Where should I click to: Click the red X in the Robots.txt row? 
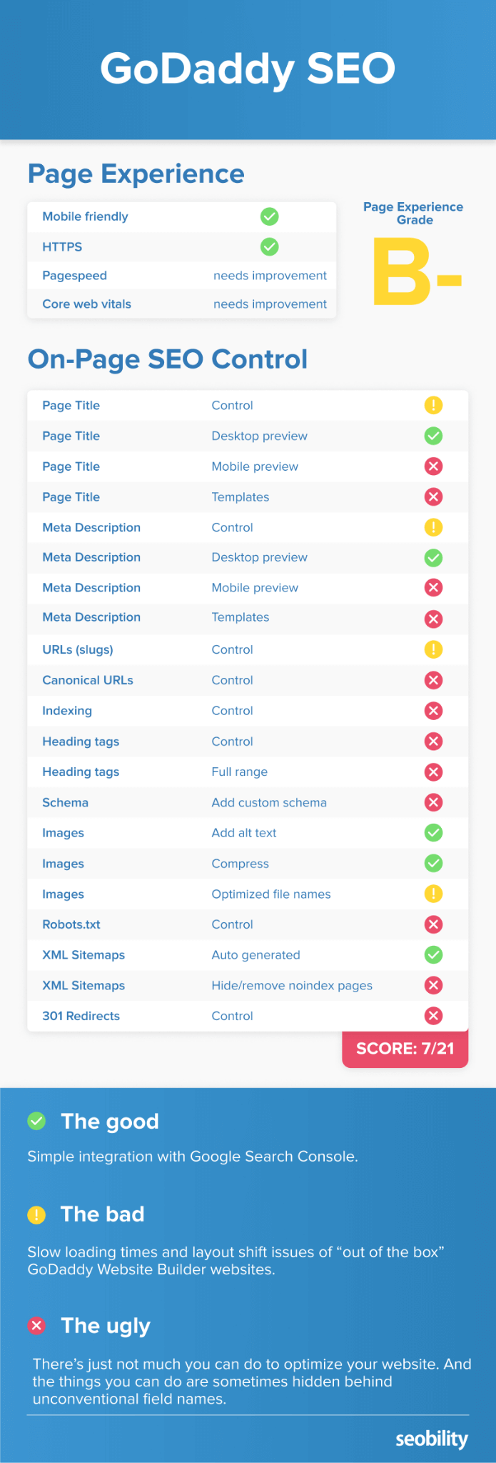[x=433, y=924]
